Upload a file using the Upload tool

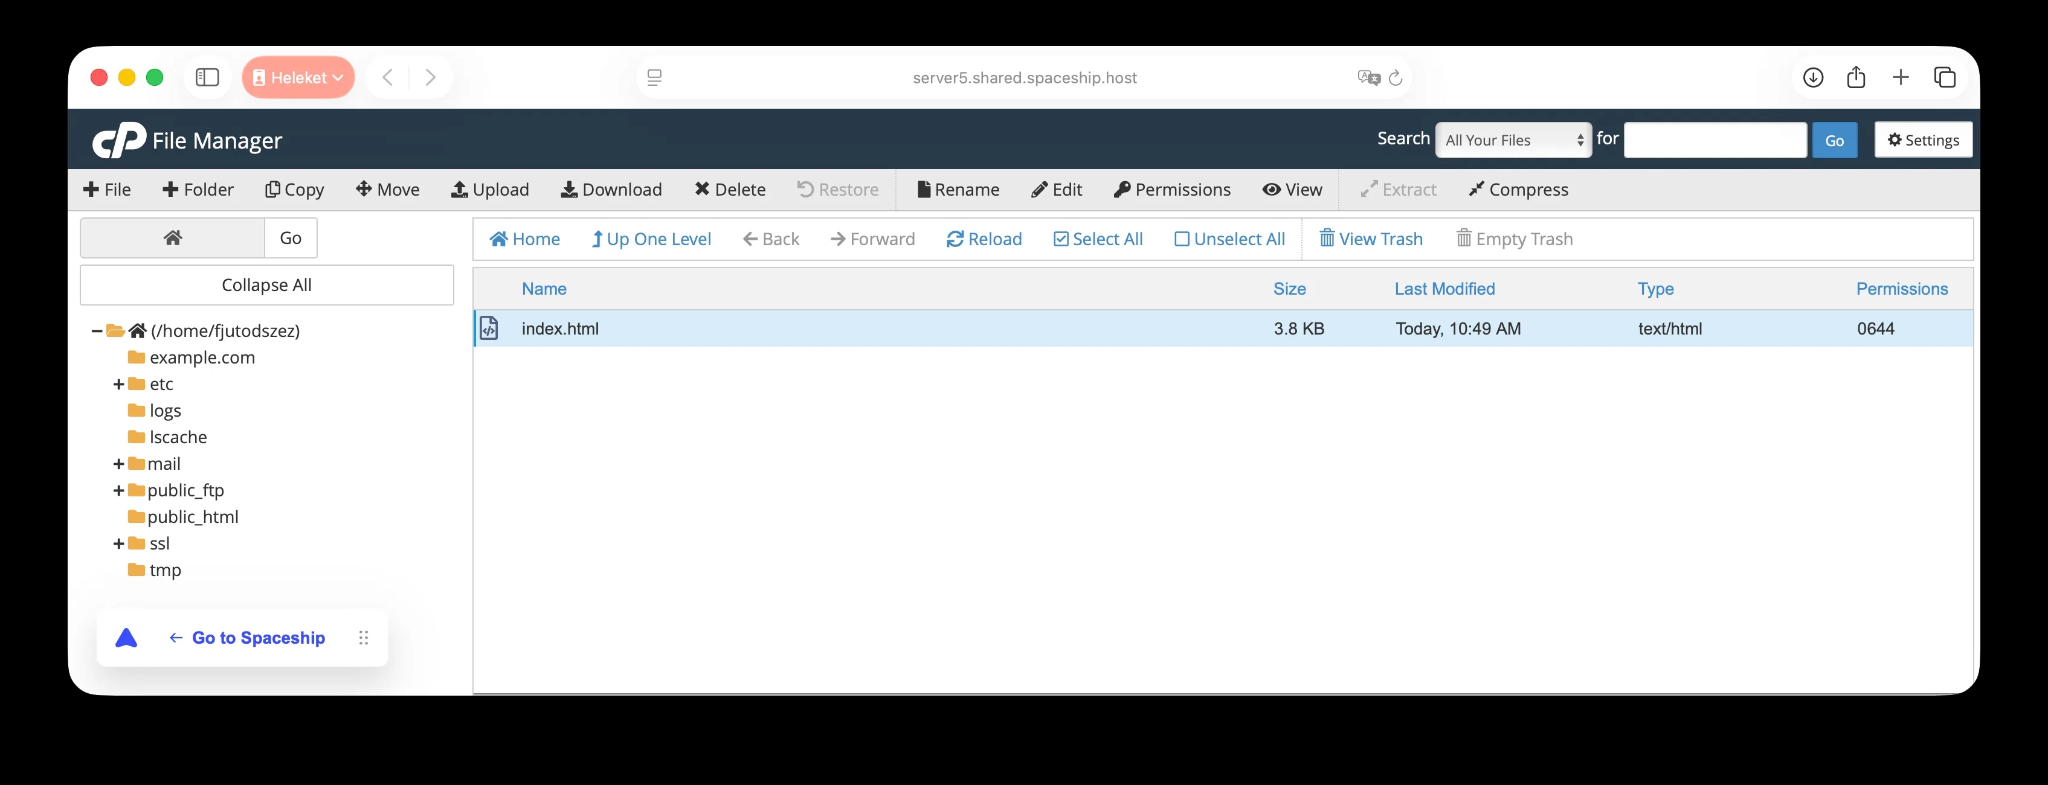[x=491, y=189]
